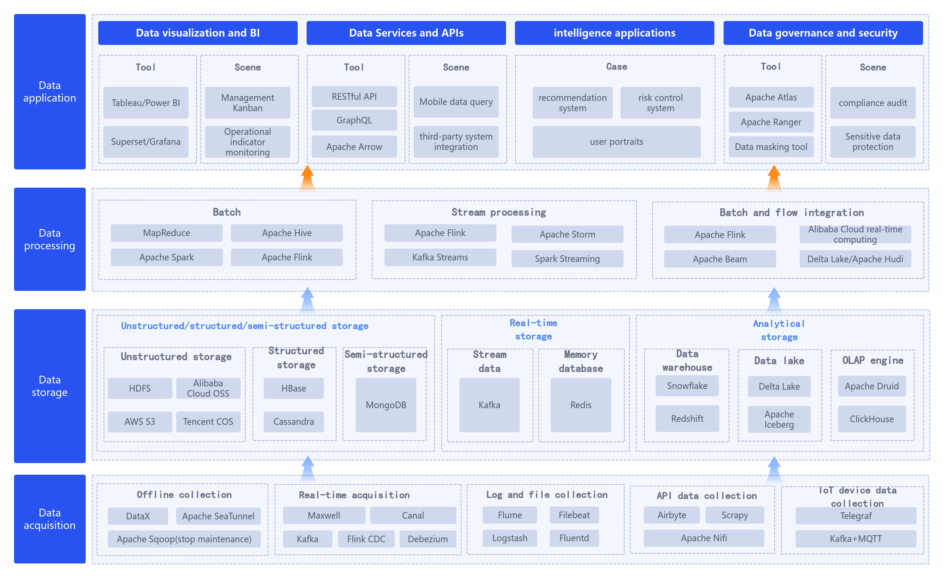Click the Spark Streaming box
Screen dimensions: 943x577
567,259
